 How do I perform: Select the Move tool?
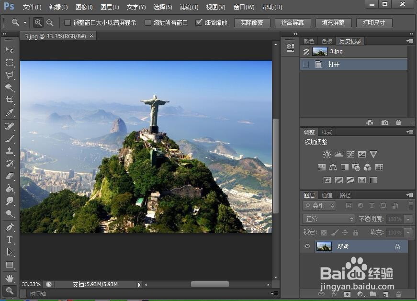10,50
